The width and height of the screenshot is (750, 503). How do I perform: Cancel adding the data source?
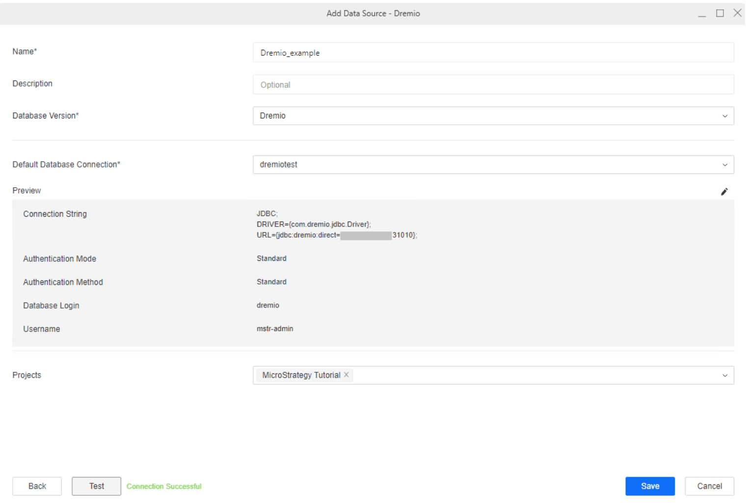pyautogui.click(x=709, y=486)
